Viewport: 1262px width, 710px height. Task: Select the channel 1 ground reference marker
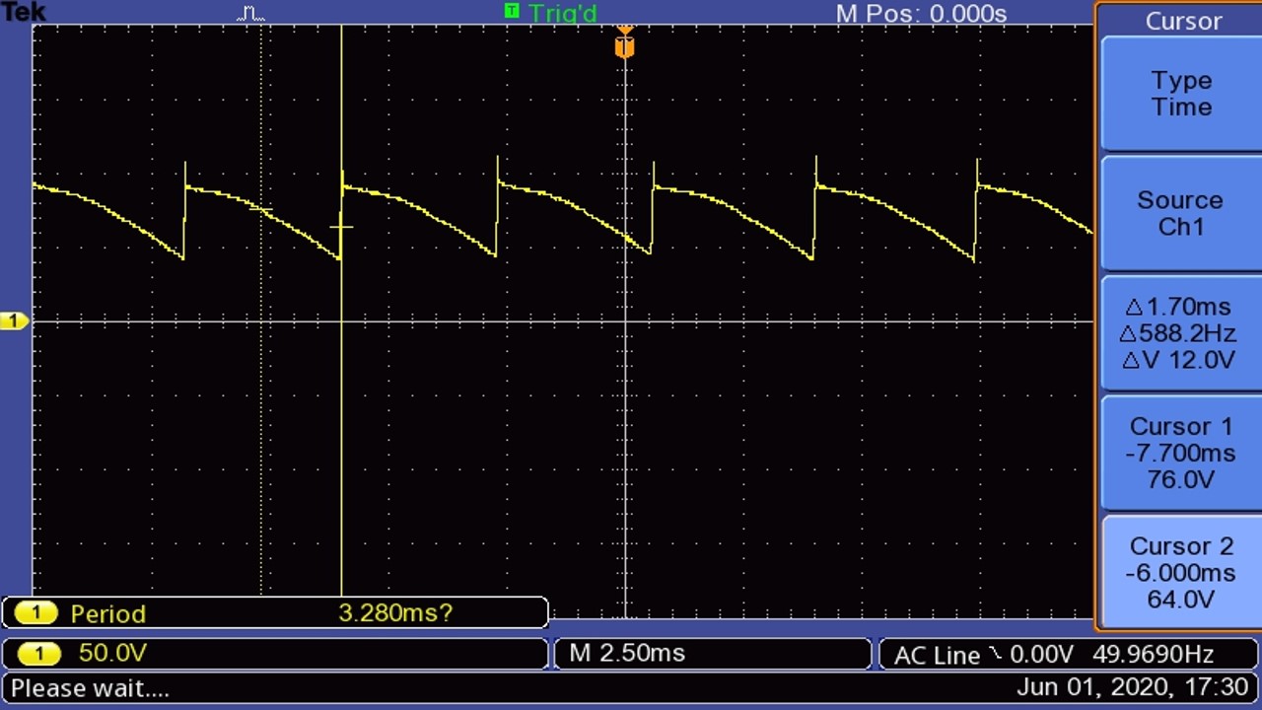point(14,321)
